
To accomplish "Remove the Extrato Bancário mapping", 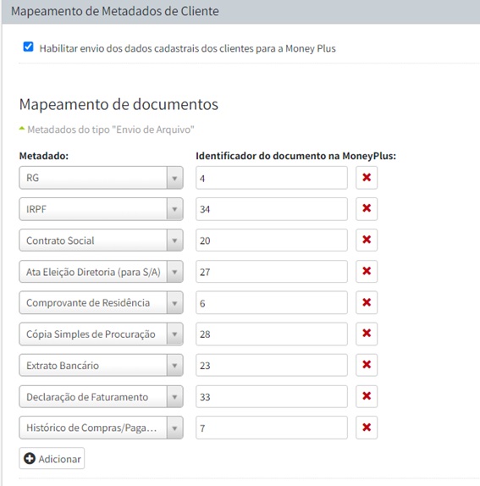I will point(367,365).
